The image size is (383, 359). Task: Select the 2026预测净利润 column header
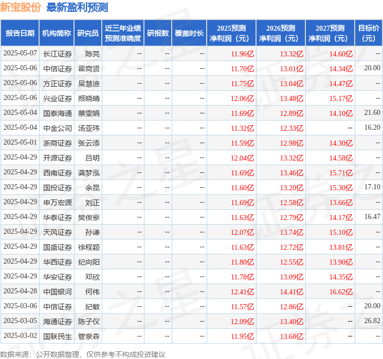pos(280,33)
